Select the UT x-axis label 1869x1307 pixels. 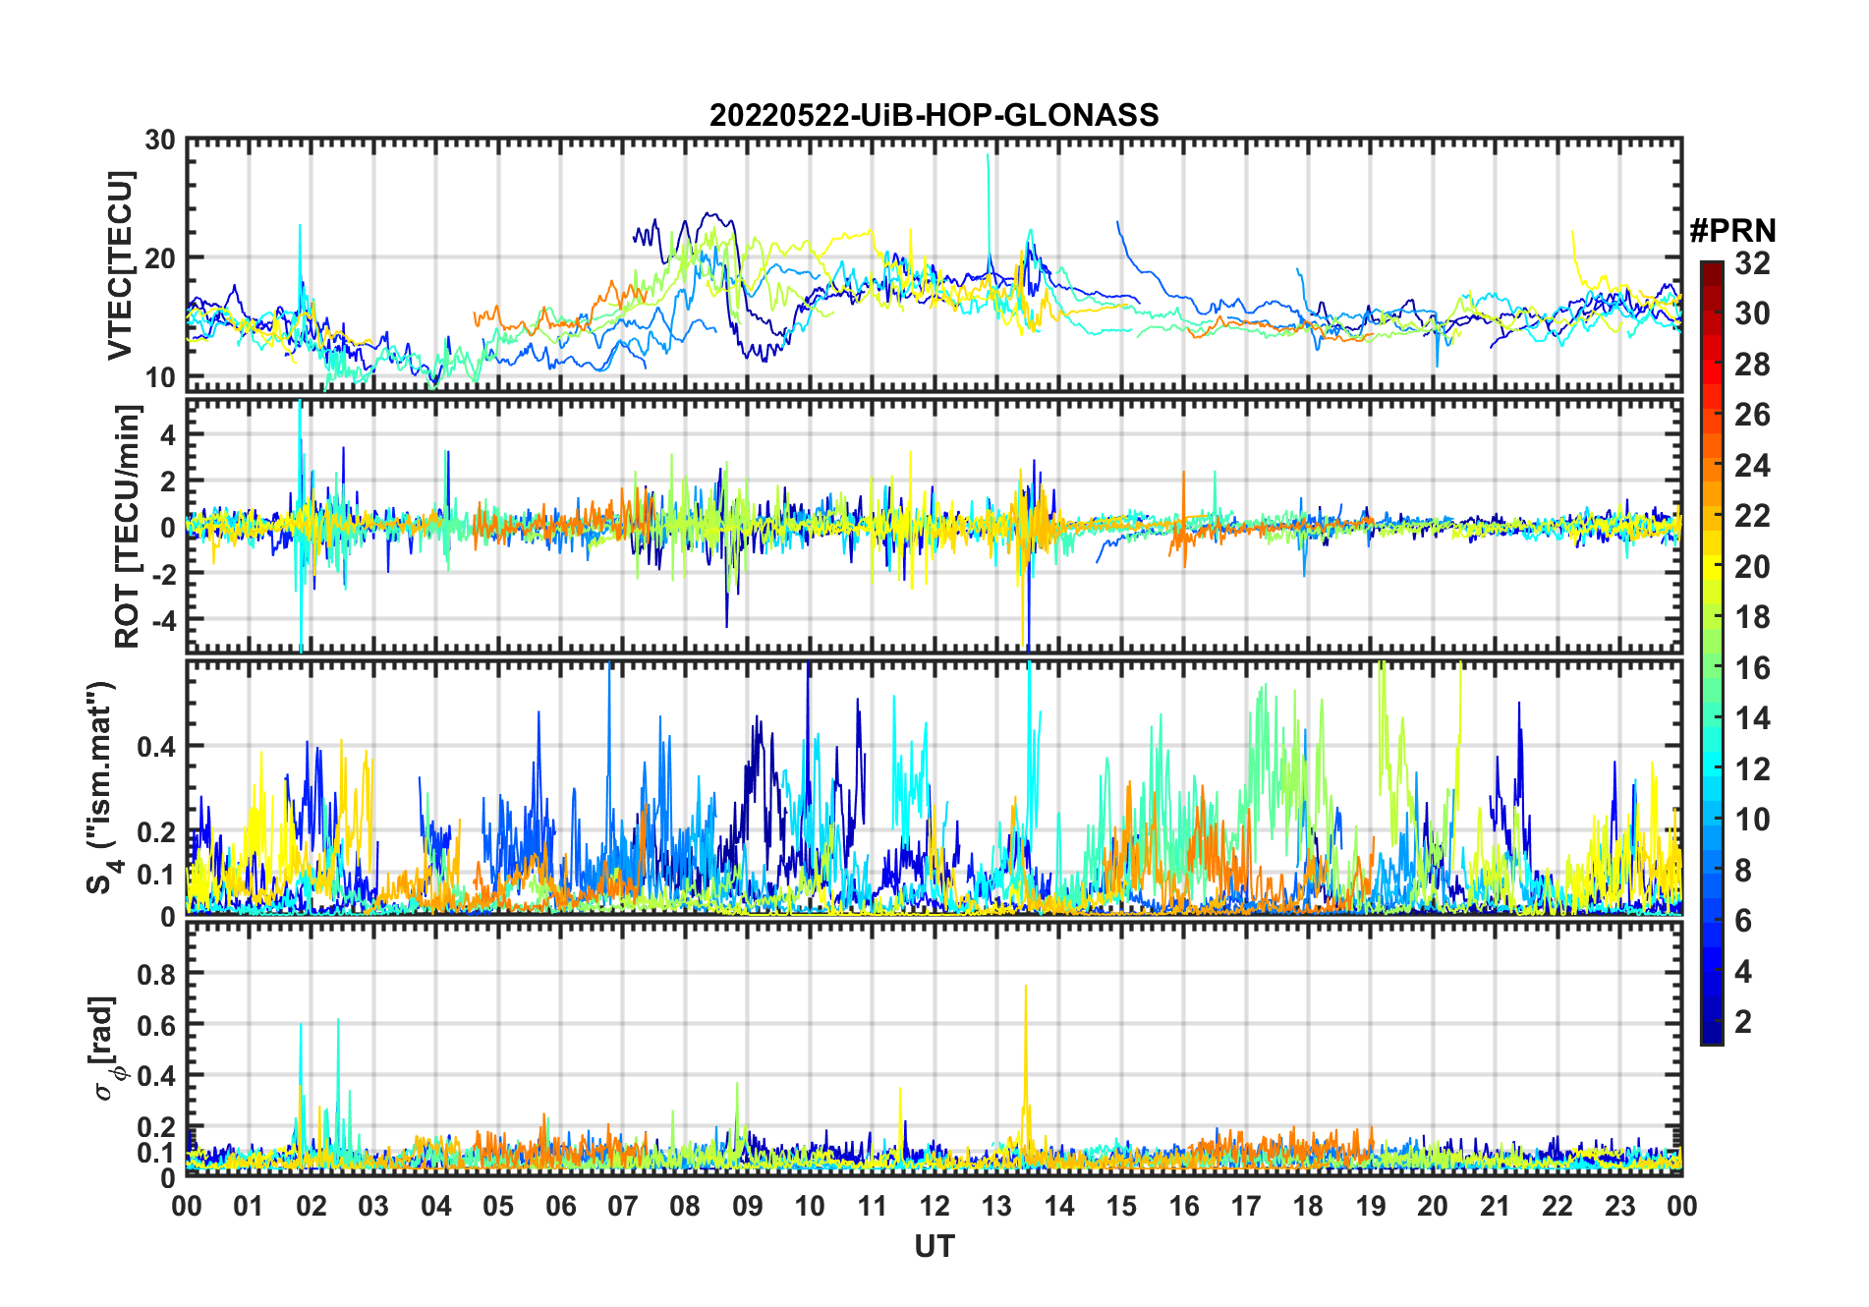click(x=934, y=1246)
